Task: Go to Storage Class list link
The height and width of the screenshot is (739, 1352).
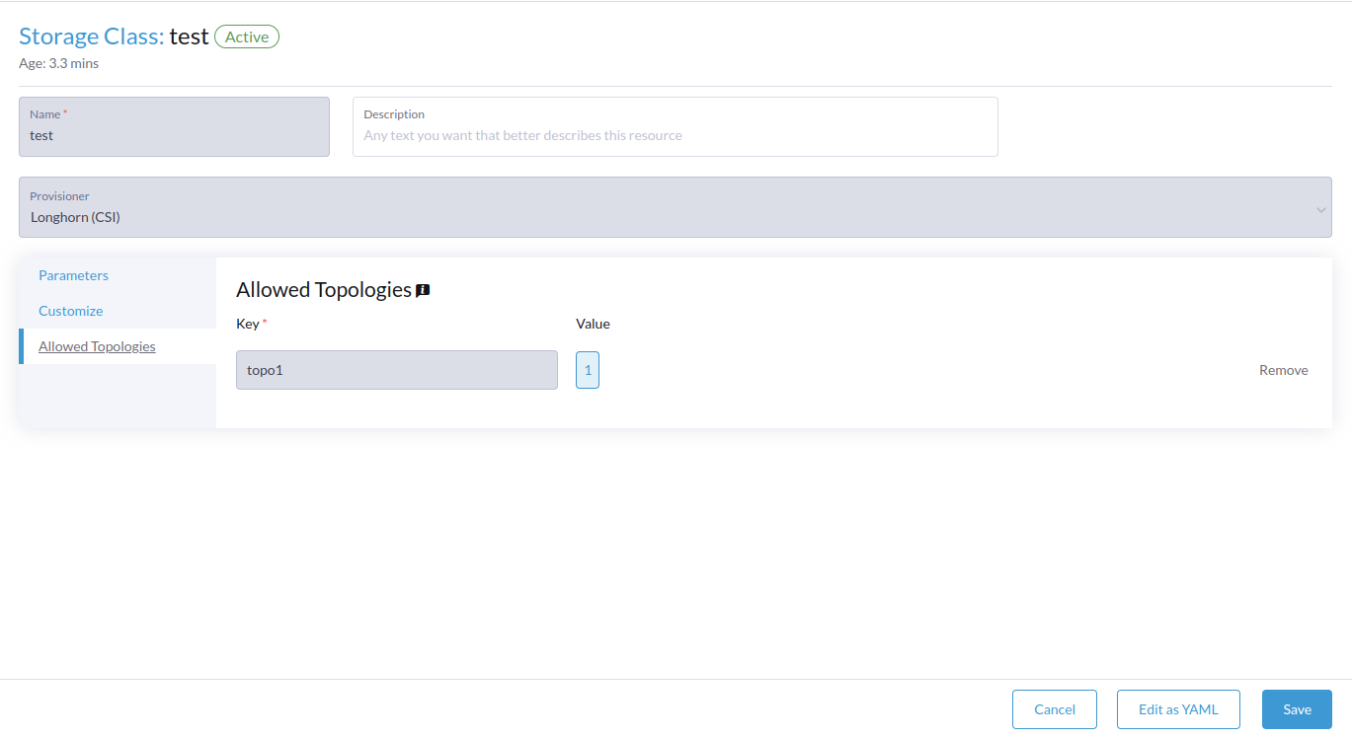Action: coord(92,37)
